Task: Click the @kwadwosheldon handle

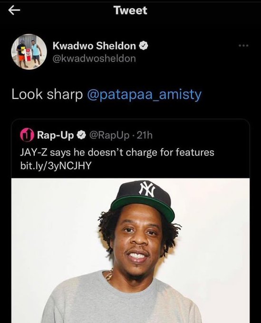Action: click(94, 59)
